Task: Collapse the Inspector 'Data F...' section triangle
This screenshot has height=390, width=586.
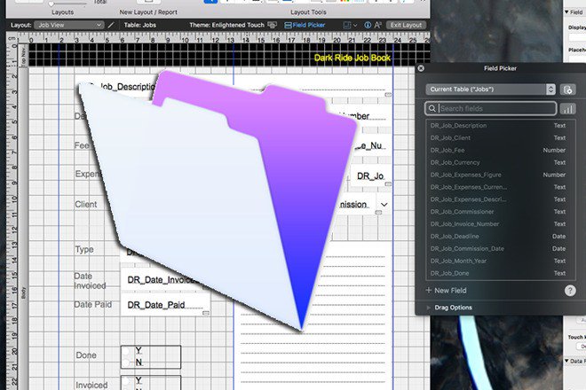Action: pos(566,361)
